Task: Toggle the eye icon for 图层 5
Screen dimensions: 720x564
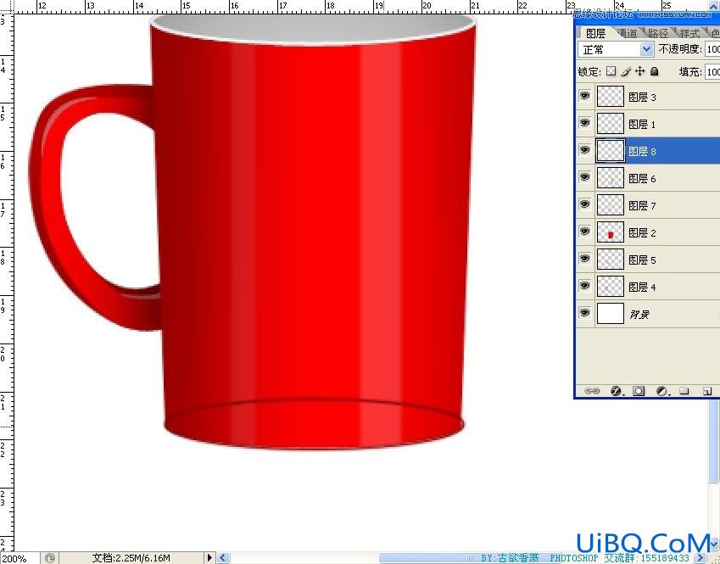Action: (x=584, y=258)
